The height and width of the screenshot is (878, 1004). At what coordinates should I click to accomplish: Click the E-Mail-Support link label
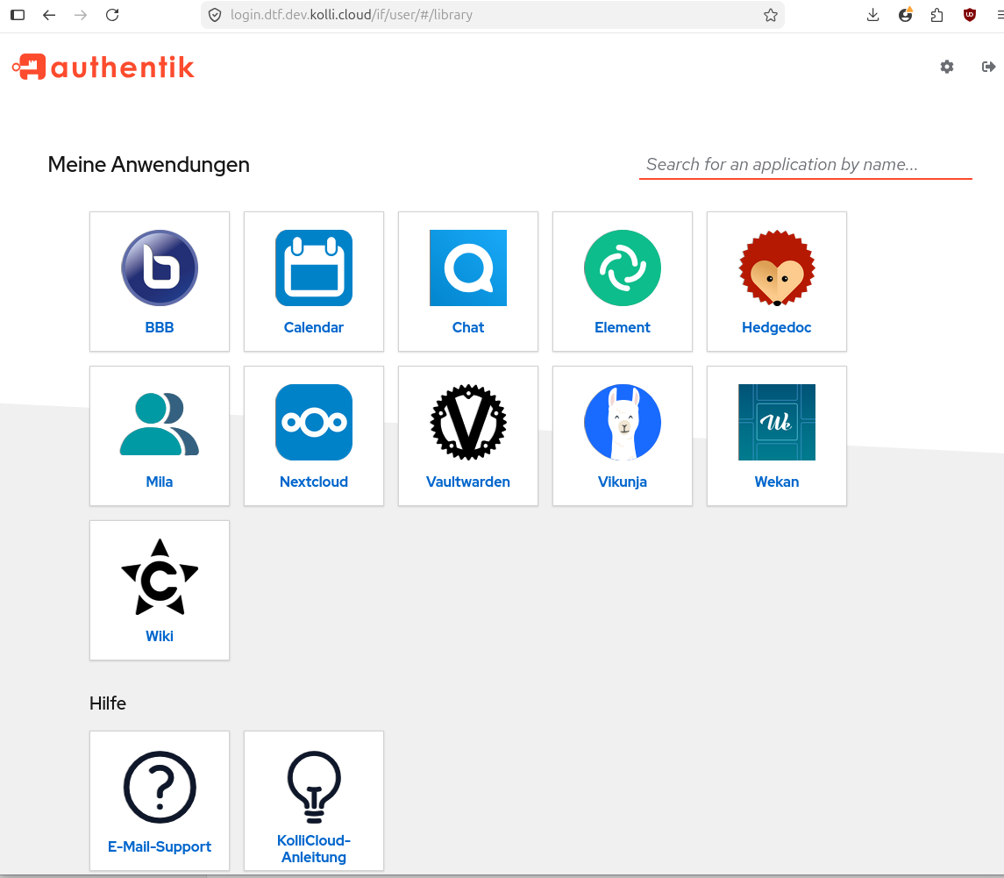(160, 846)
